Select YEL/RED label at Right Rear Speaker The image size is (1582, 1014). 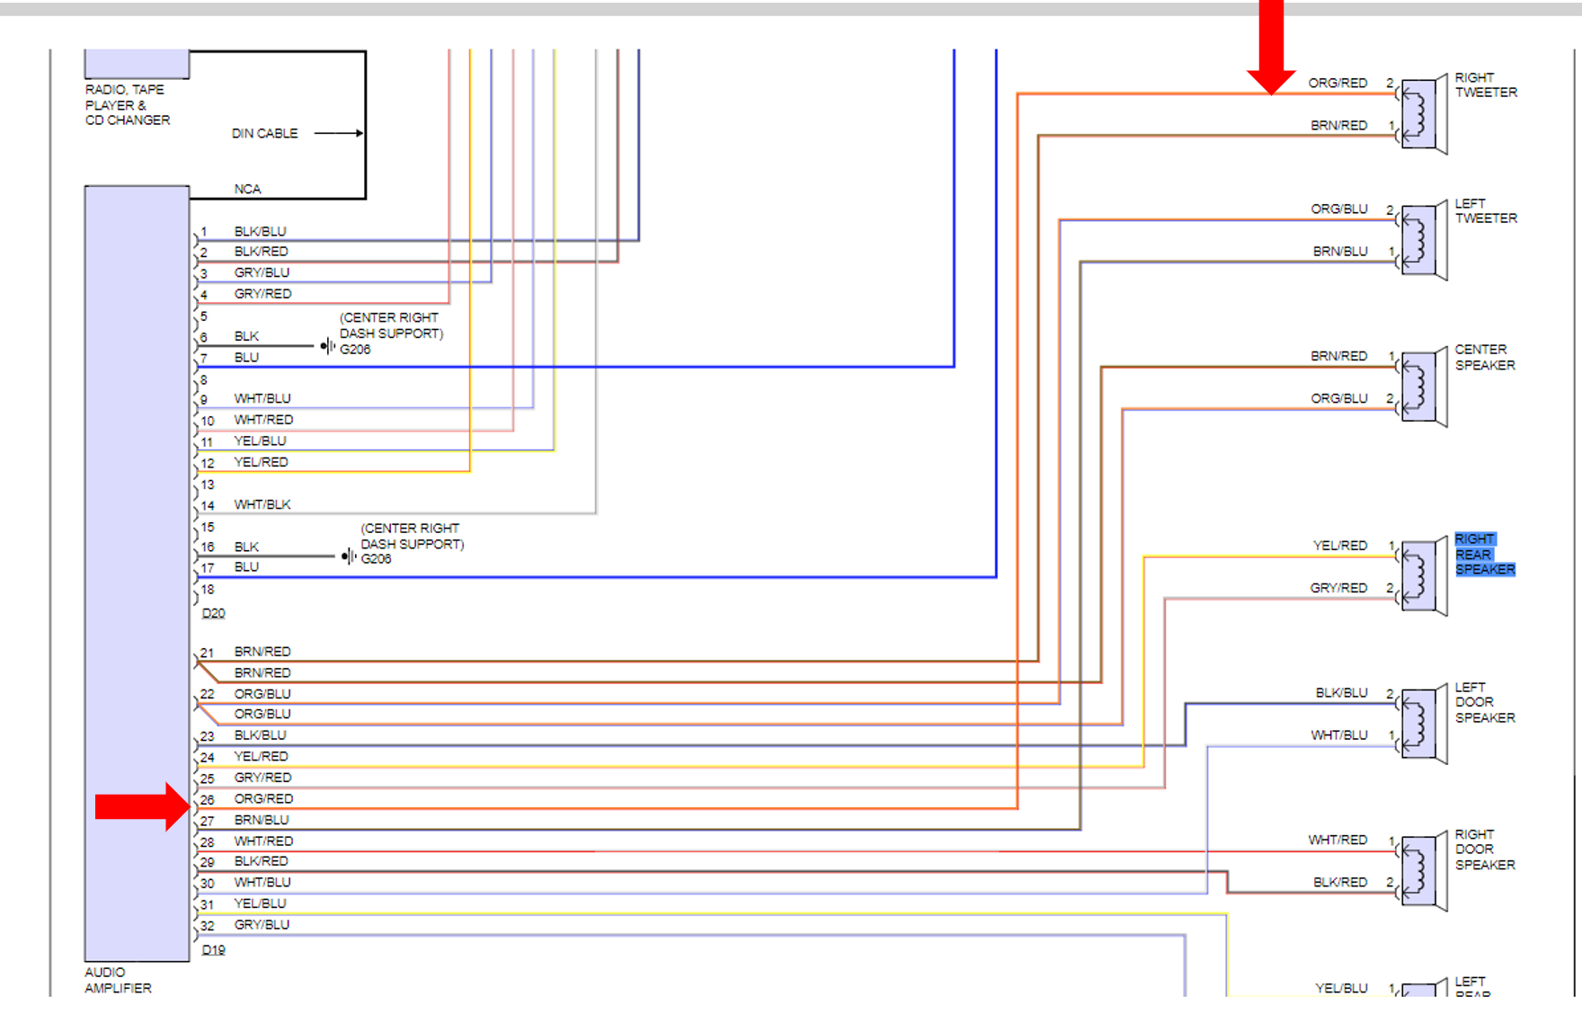click(x=1339, y=545)
